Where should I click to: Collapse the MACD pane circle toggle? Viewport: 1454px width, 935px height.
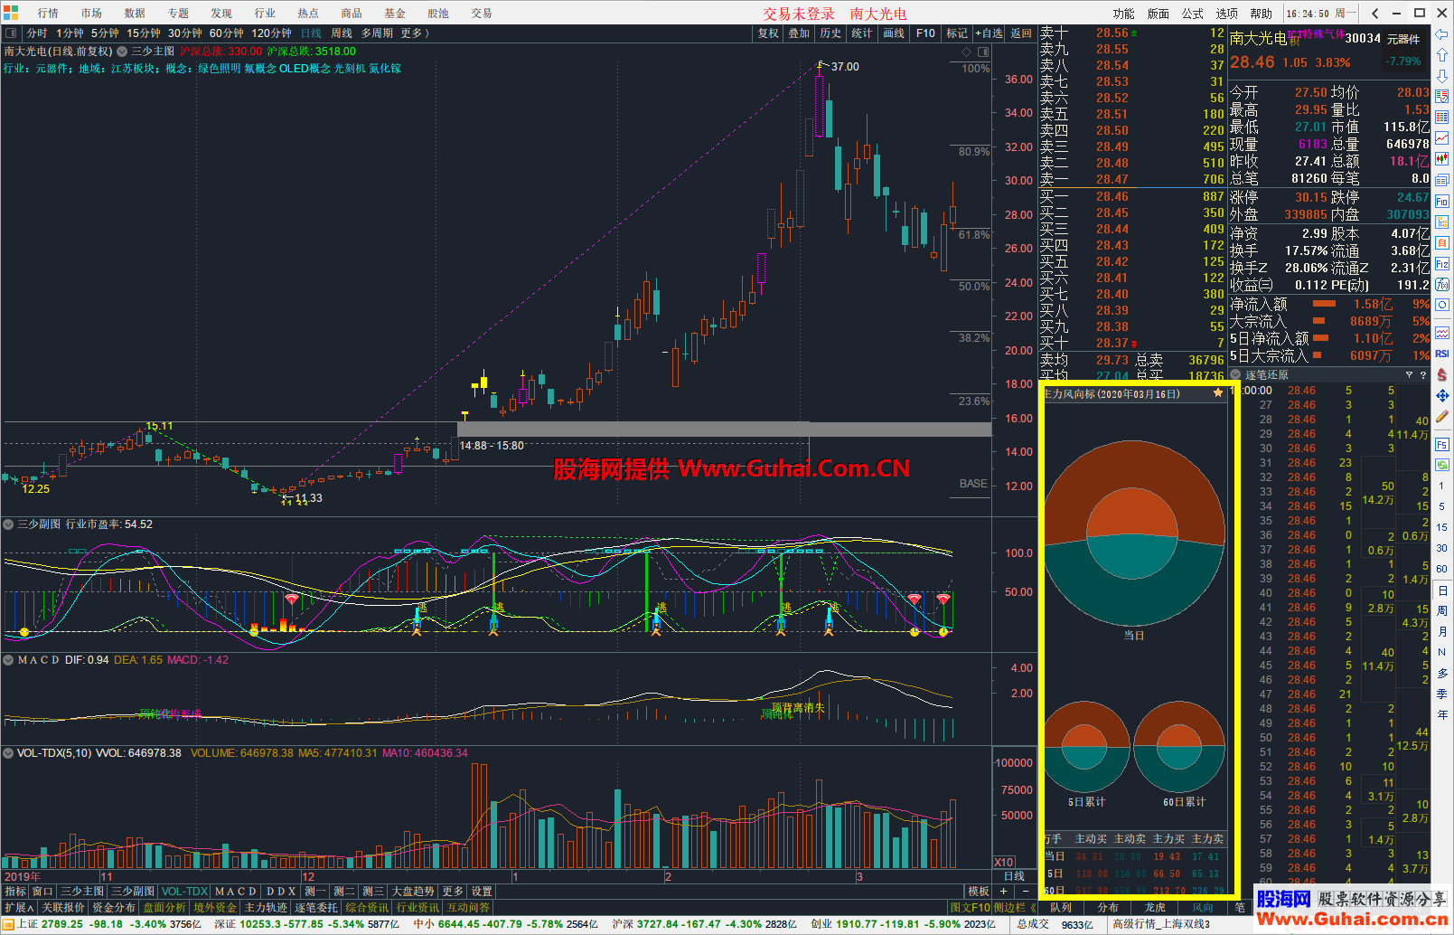click(x=9, y=660)
